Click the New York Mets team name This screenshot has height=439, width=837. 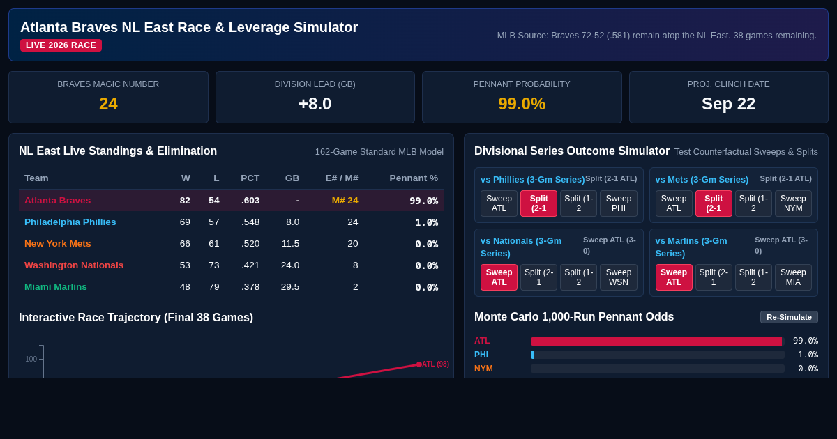58,243
